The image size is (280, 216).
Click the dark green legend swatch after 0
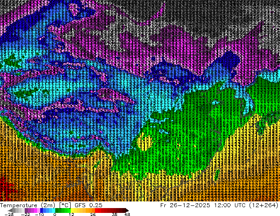point(57,210)
